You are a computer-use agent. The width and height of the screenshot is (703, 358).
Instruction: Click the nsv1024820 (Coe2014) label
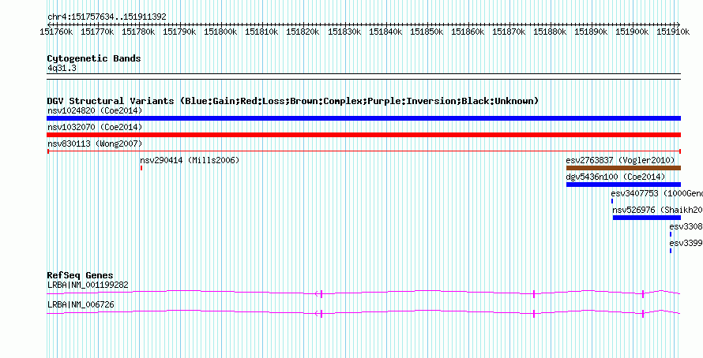pos(95,110)
